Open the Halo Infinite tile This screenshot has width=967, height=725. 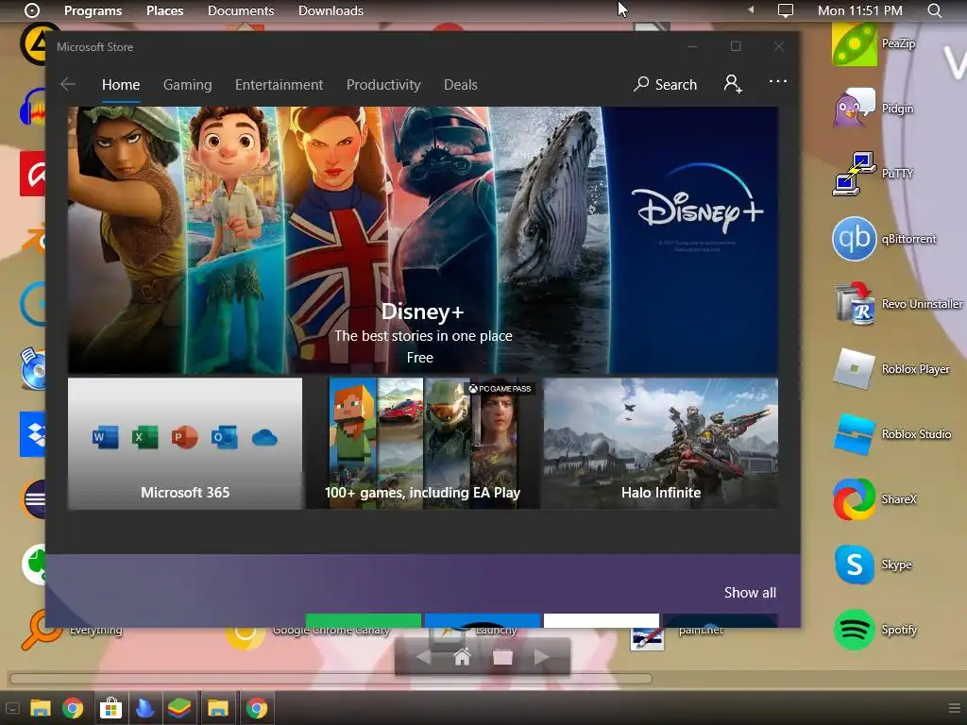click(x=660, y=444)
